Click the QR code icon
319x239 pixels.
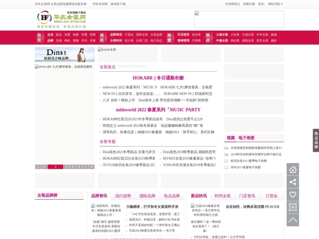pos(293,207)
